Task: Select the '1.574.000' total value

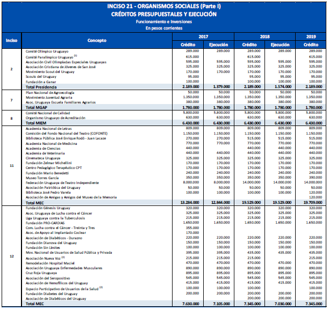Action: (x=283, y=87)
